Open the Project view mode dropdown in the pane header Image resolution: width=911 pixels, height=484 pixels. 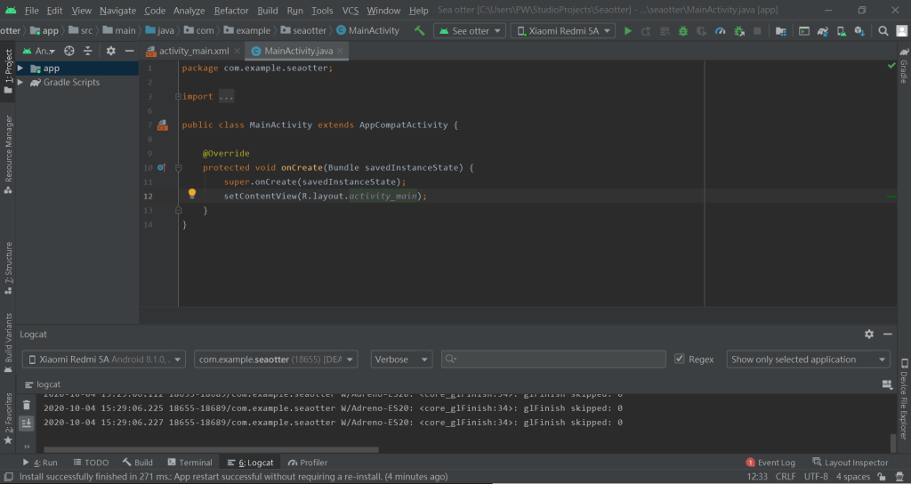(39, 51)
